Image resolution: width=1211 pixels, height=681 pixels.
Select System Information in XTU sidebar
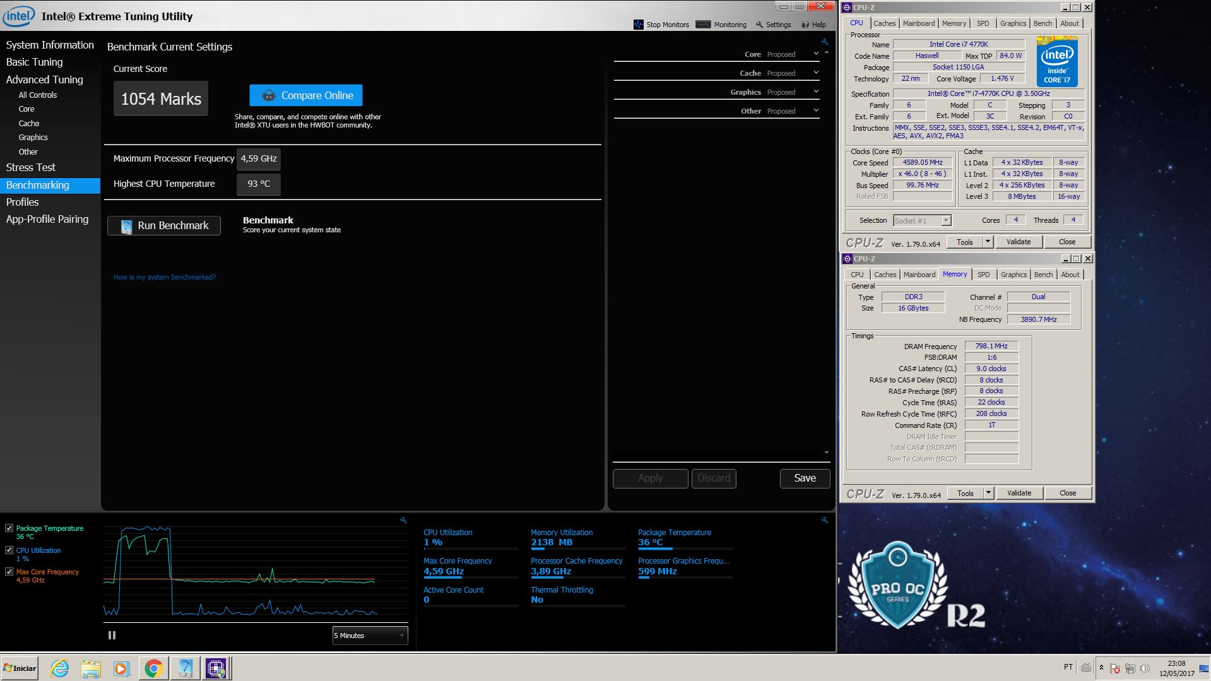(50, 45)
